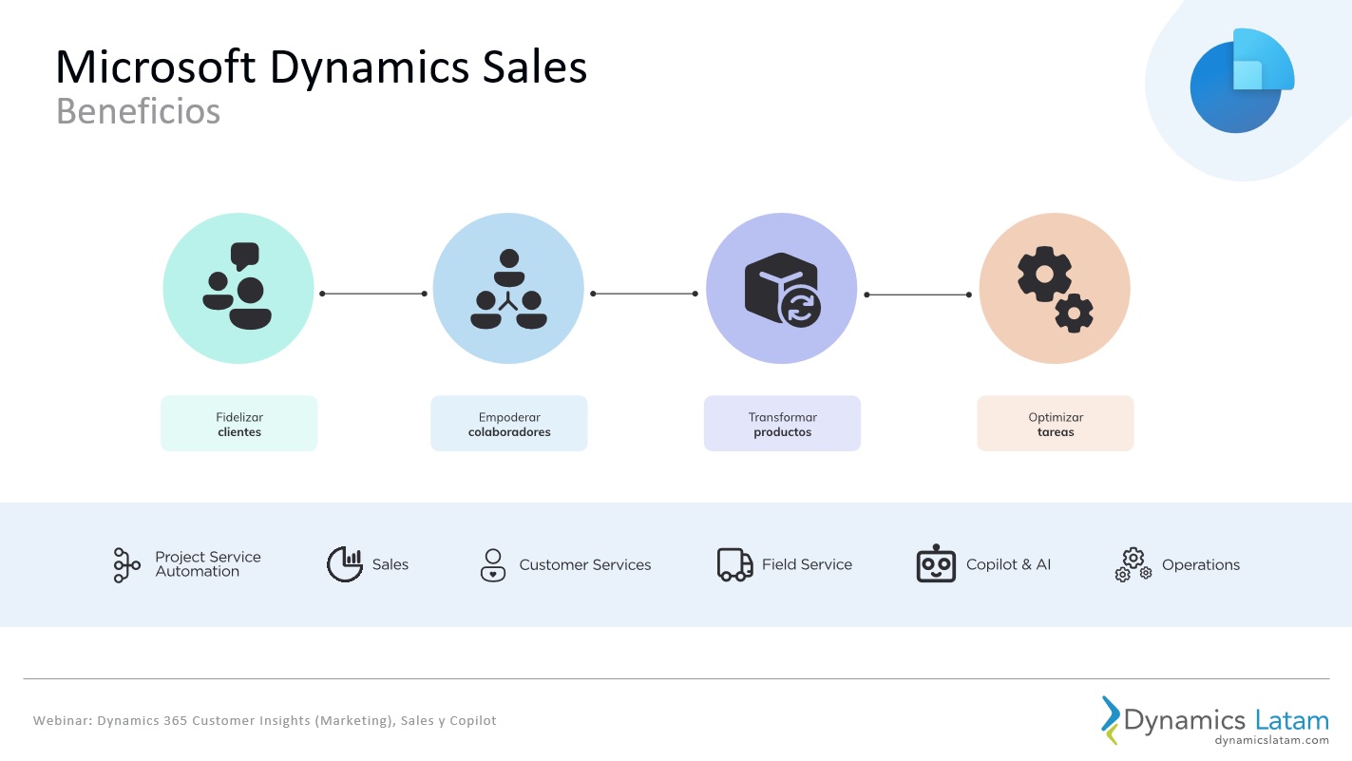Screen dimensions: 1352x761
Task: Select the Optimizar tareas label box
Action: click(x=1056, y=424)
